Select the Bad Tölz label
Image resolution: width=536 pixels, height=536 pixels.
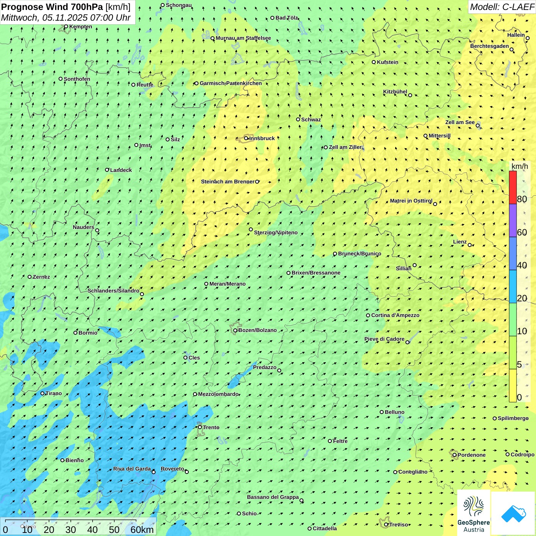(x=287, y=18)
